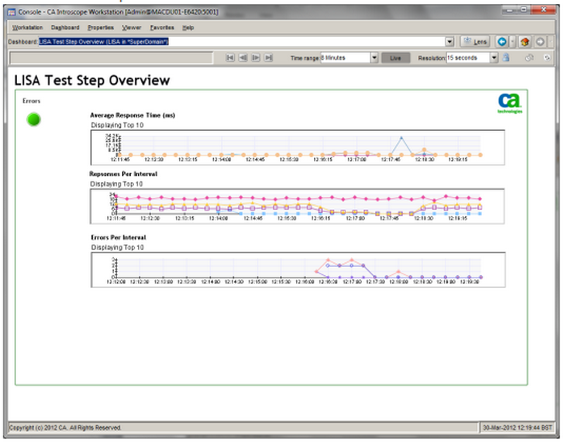565x447 pixels.
Task: Open the back history dropdown arrow
Action: (513, 42)
